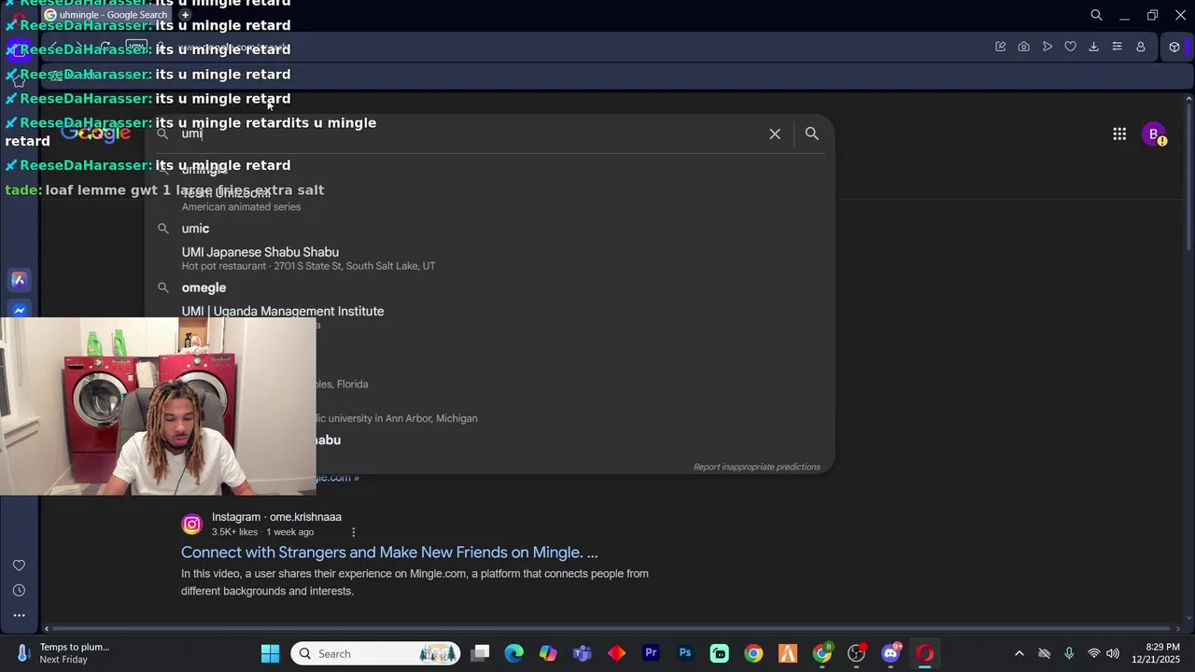Click the Google search magnifier button
The height and width of the screenshot is (672, 1195).
pyautogui.click(x=812, y=134)
